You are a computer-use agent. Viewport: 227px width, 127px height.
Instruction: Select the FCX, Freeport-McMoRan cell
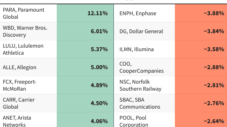click(28, 85)
